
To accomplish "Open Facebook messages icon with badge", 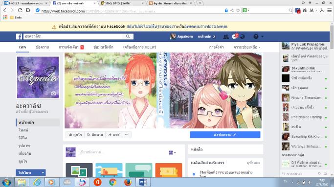I will (x=235, y=37).
